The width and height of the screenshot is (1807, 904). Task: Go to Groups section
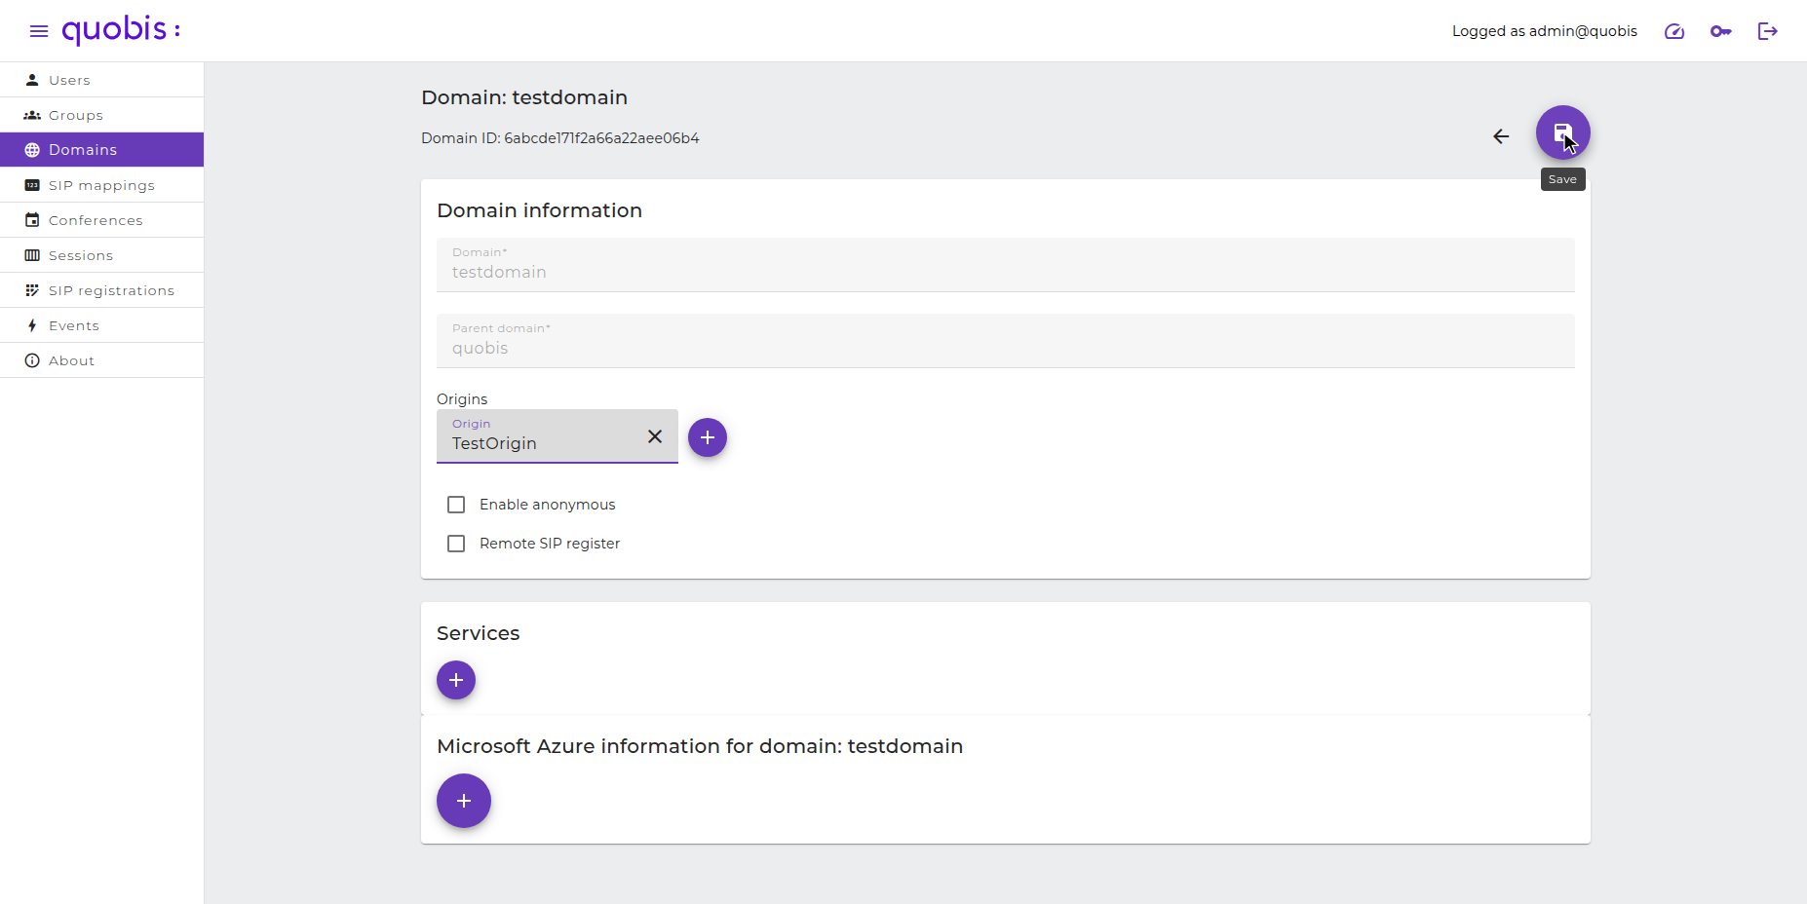102,115
